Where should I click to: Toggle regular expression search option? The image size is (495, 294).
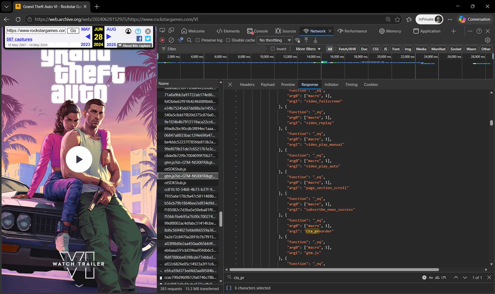[x=444, y=278]
